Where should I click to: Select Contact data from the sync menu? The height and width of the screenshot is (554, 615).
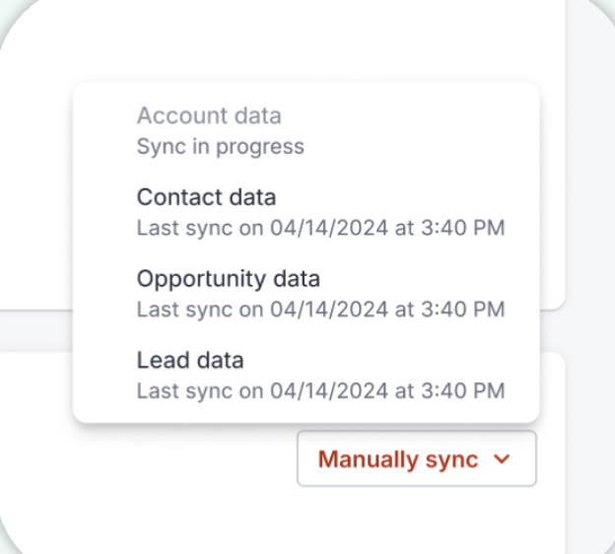(306, 212)
